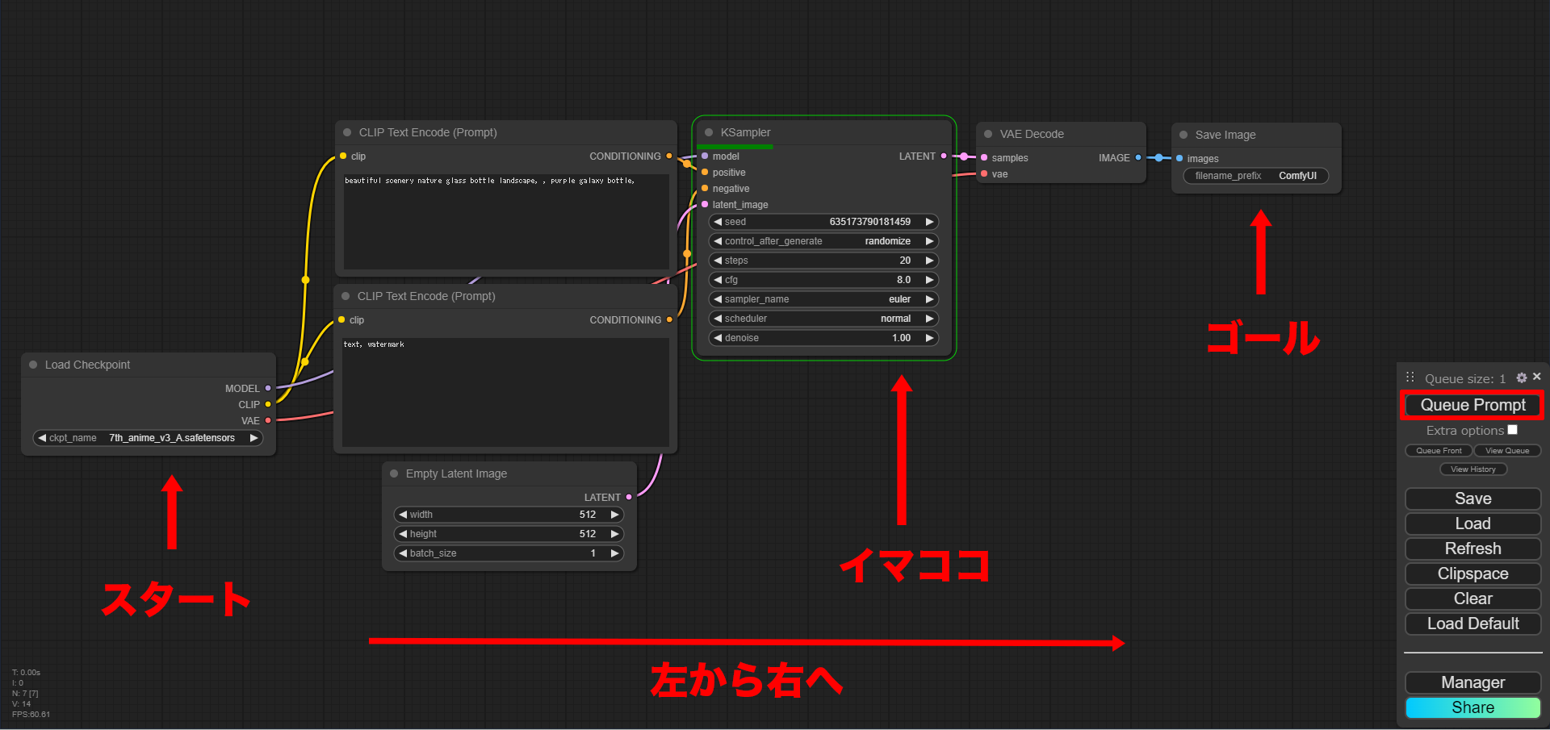Open Clipspace
The width and height of the screenshot is (1550, 730).
1472,574
